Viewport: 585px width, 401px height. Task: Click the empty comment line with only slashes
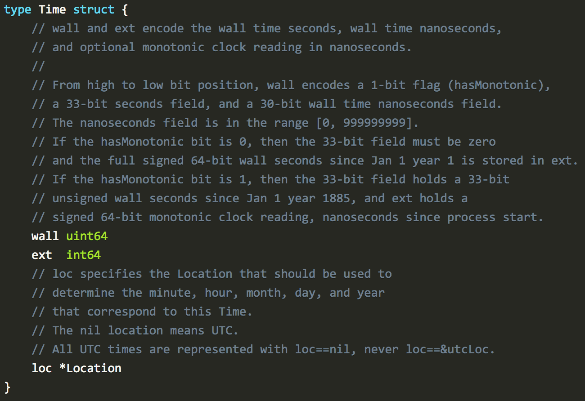(x=38, y=67)
